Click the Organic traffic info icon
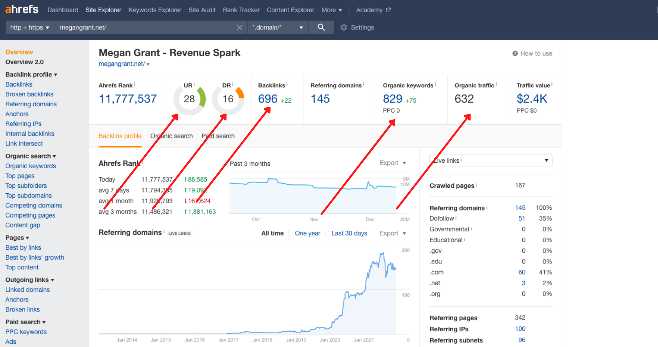This screenshot has height=347, width=658. (496, 84)
